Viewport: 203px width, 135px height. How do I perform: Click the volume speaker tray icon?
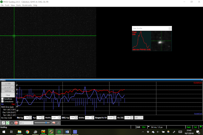(158, 132)
